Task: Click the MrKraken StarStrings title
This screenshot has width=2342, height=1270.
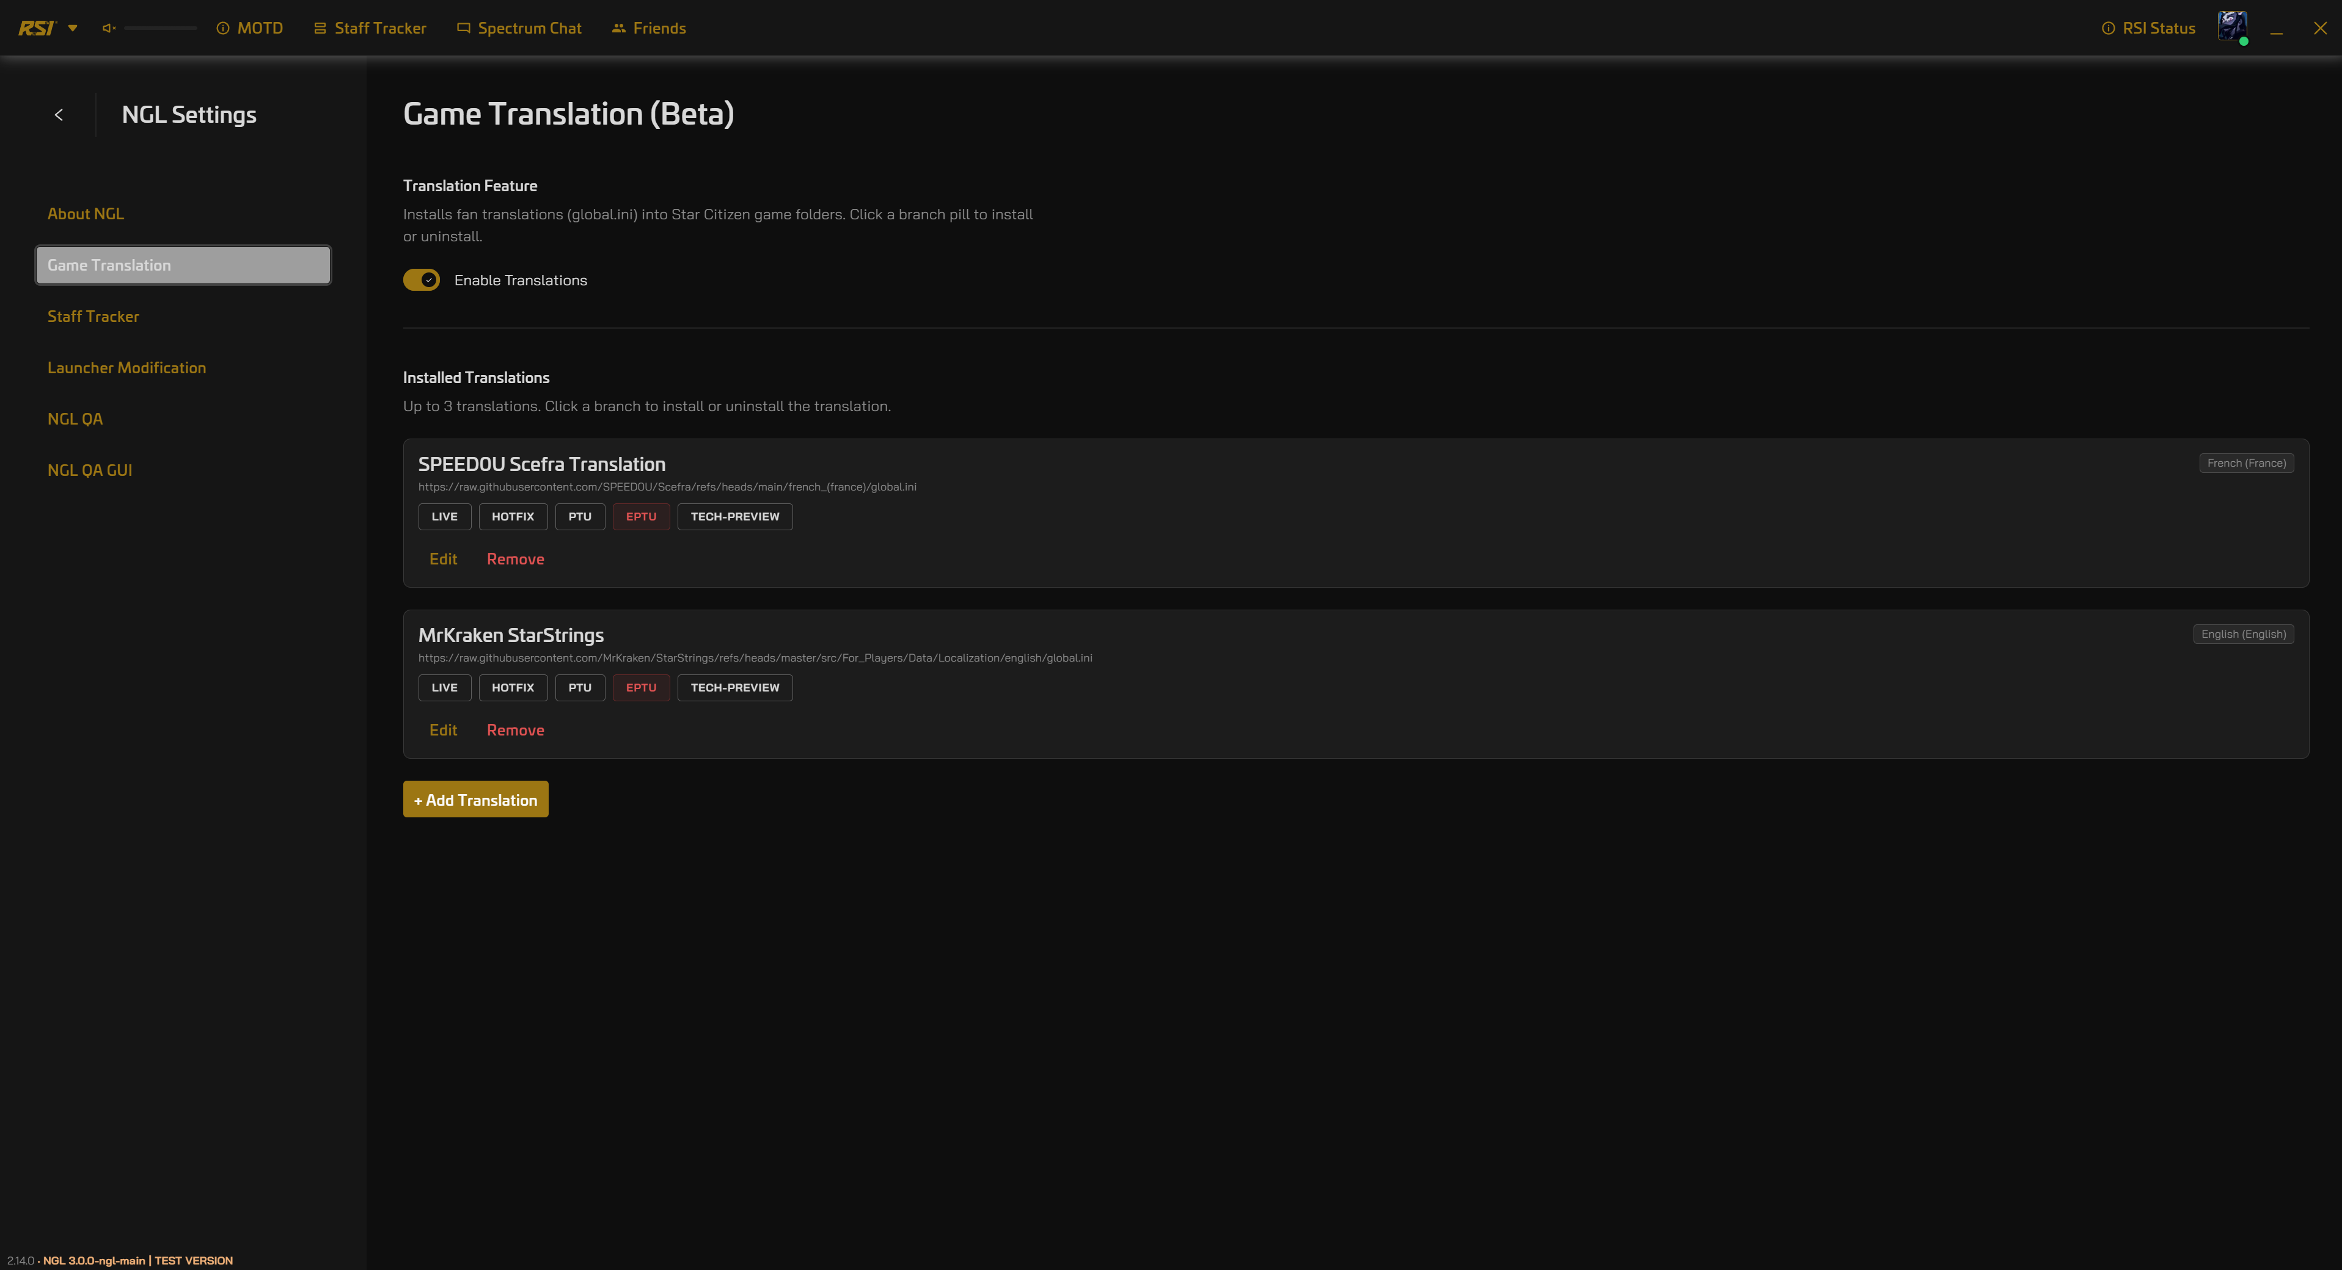Action: (511, 635)
